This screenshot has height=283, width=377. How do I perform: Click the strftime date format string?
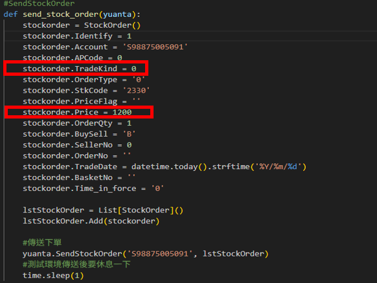click(278, 166)
